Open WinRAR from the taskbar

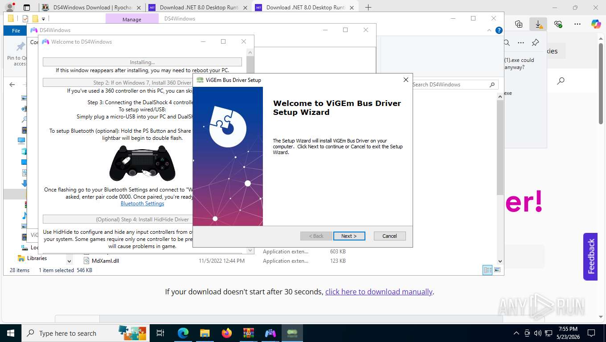coord(249,333)
